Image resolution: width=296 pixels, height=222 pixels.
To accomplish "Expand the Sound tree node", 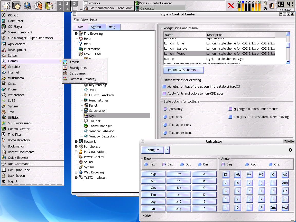I will (76, 162).
